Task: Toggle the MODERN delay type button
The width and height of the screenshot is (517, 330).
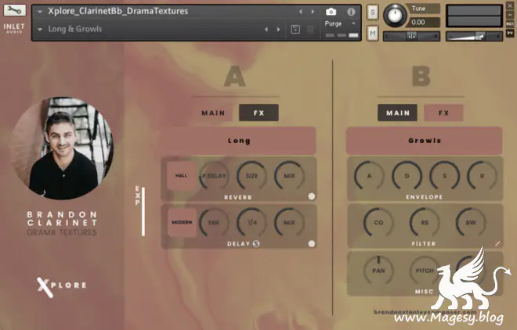Action: click(182, 222)
